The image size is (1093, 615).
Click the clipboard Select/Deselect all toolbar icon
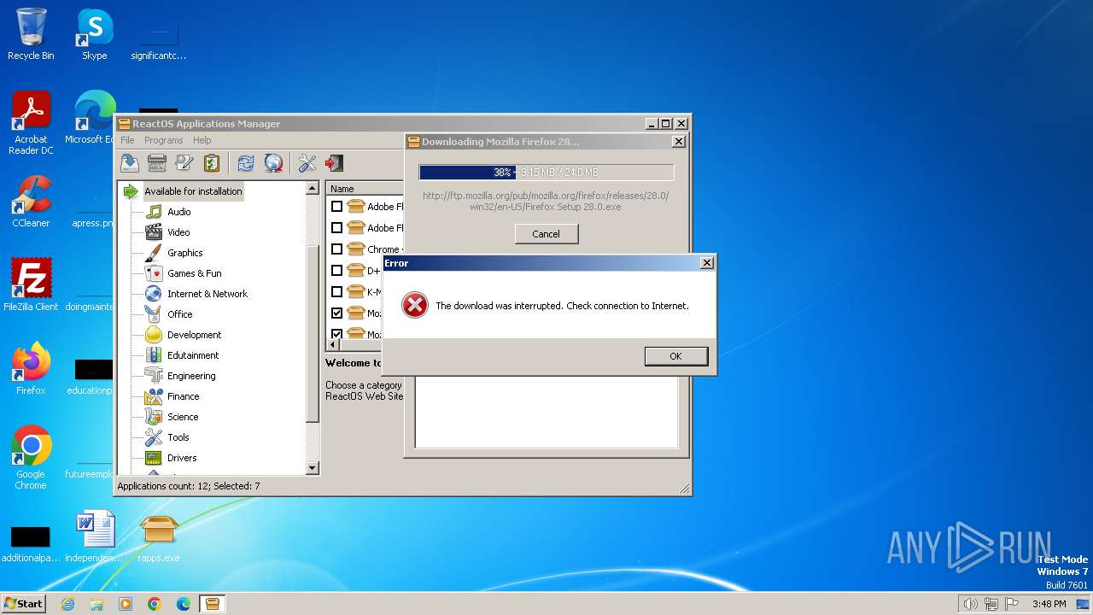[x=212, y=163]
